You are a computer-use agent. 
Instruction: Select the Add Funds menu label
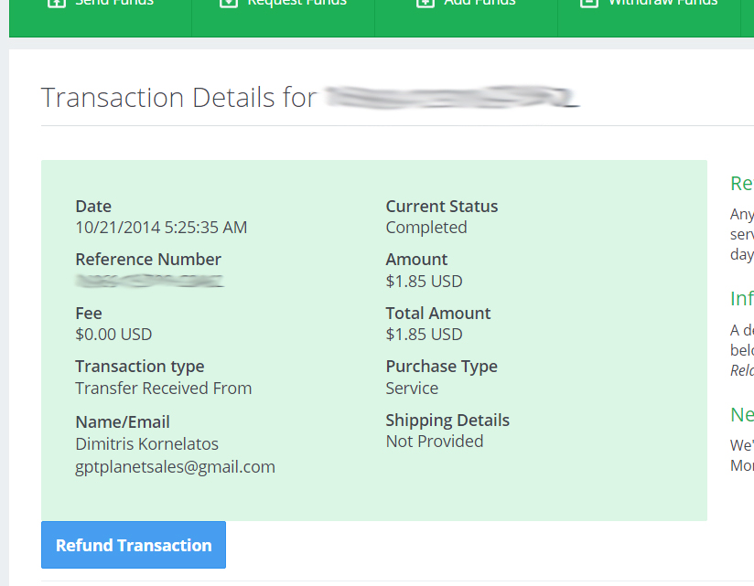[x=479, y=3]
